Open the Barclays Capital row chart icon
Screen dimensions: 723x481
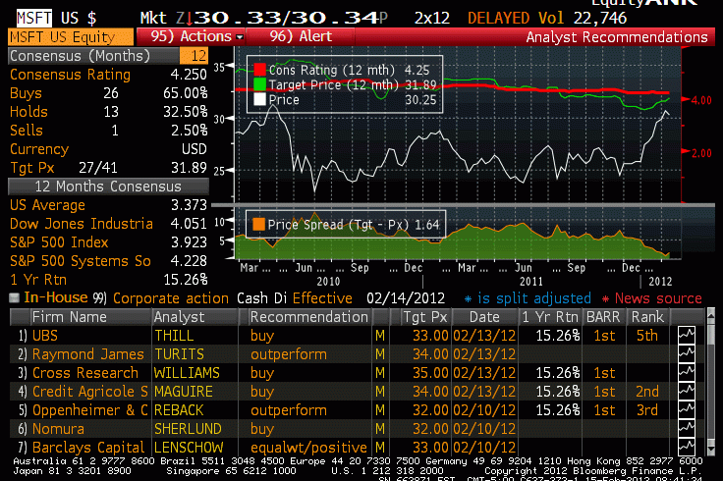tap(687, 448)
